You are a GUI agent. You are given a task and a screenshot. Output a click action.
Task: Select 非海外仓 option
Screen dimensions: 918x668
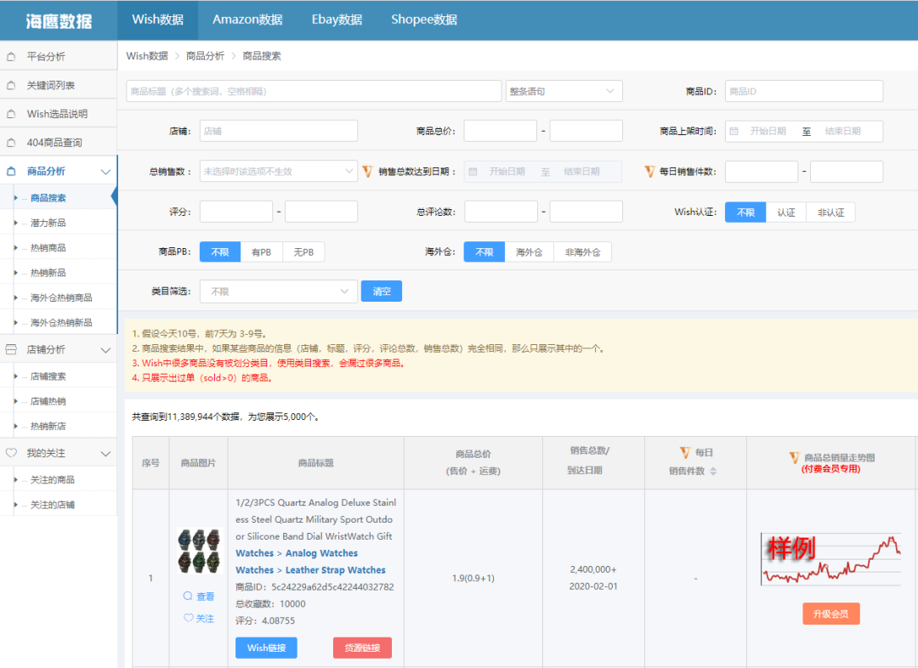[x=582, y=252]
